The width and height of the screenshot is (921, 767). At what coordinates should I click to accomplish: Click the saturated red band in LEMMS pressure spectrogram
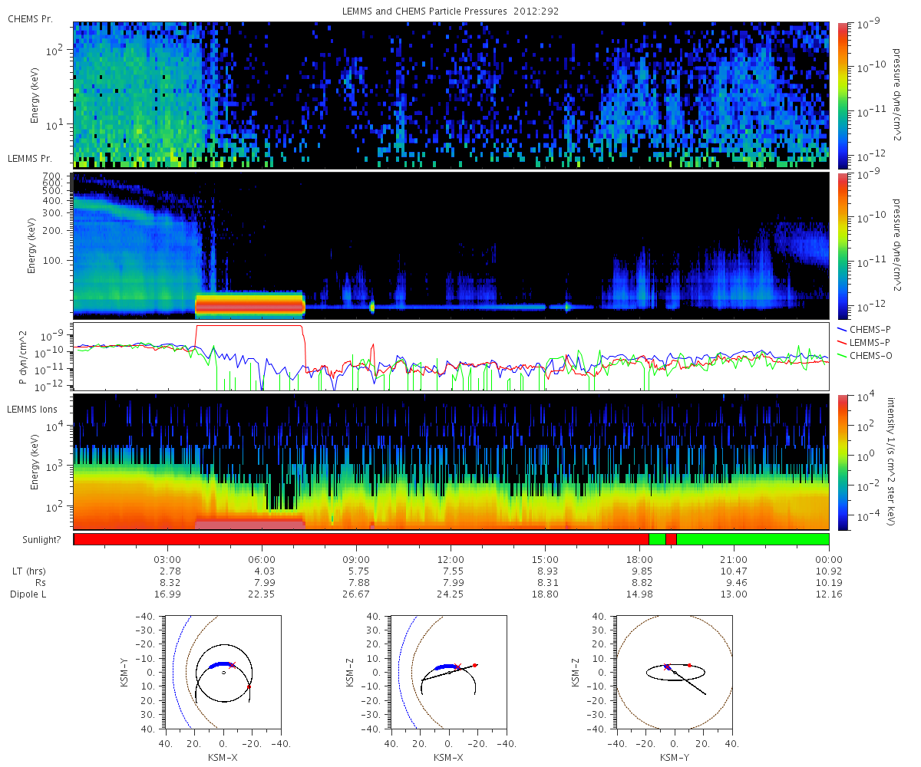(250, 305)
